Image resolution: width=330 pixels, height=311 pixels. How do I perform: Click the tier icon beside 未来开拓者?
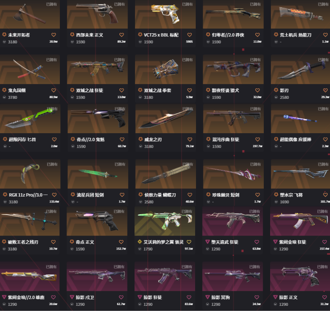tap(4, 35)
